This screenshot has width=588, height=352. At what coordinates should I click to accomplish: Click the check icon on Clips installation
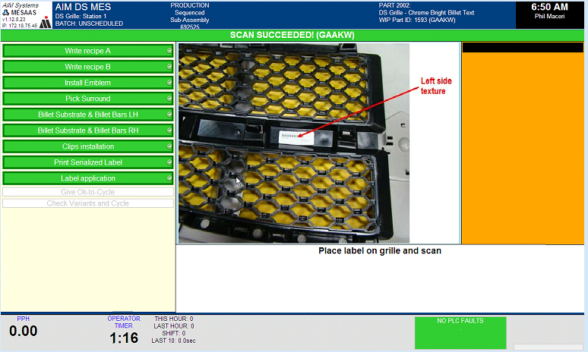169,146
